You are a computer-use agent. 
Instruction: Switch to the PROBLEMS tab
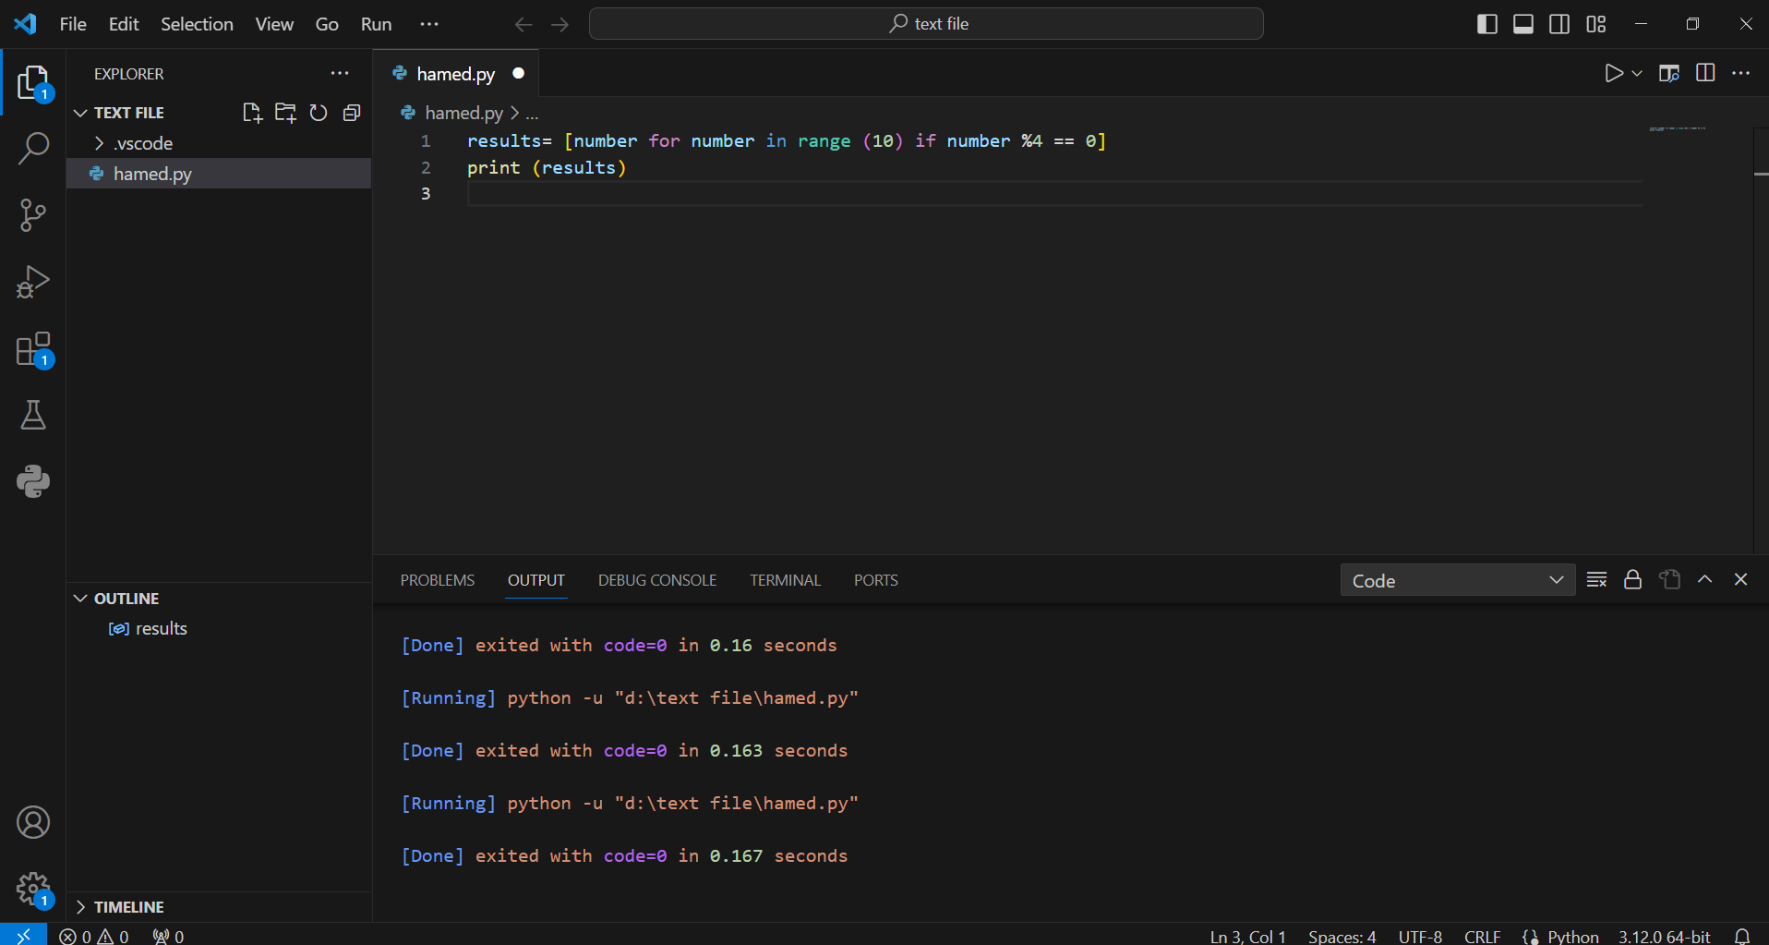pyautogui.click(x=438, y=580)
